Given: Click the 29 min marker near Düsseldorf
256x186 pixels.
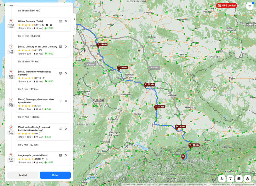Looking at the screenshot, I should tap(102, 45).
